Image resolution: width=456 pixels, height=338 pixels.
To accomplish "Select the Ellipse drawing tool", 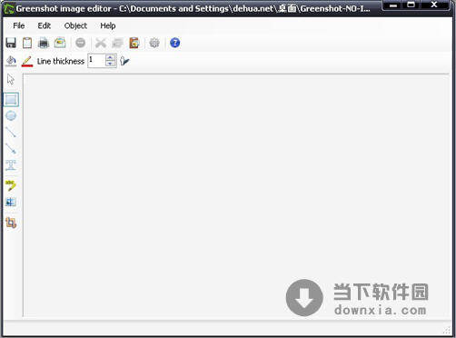I will (11, 115).
